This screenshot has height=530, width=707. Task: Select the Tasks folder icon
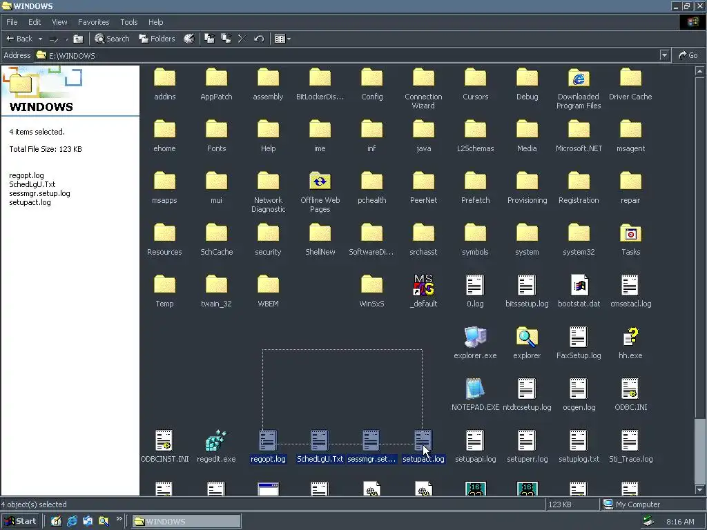pos(630,234)
